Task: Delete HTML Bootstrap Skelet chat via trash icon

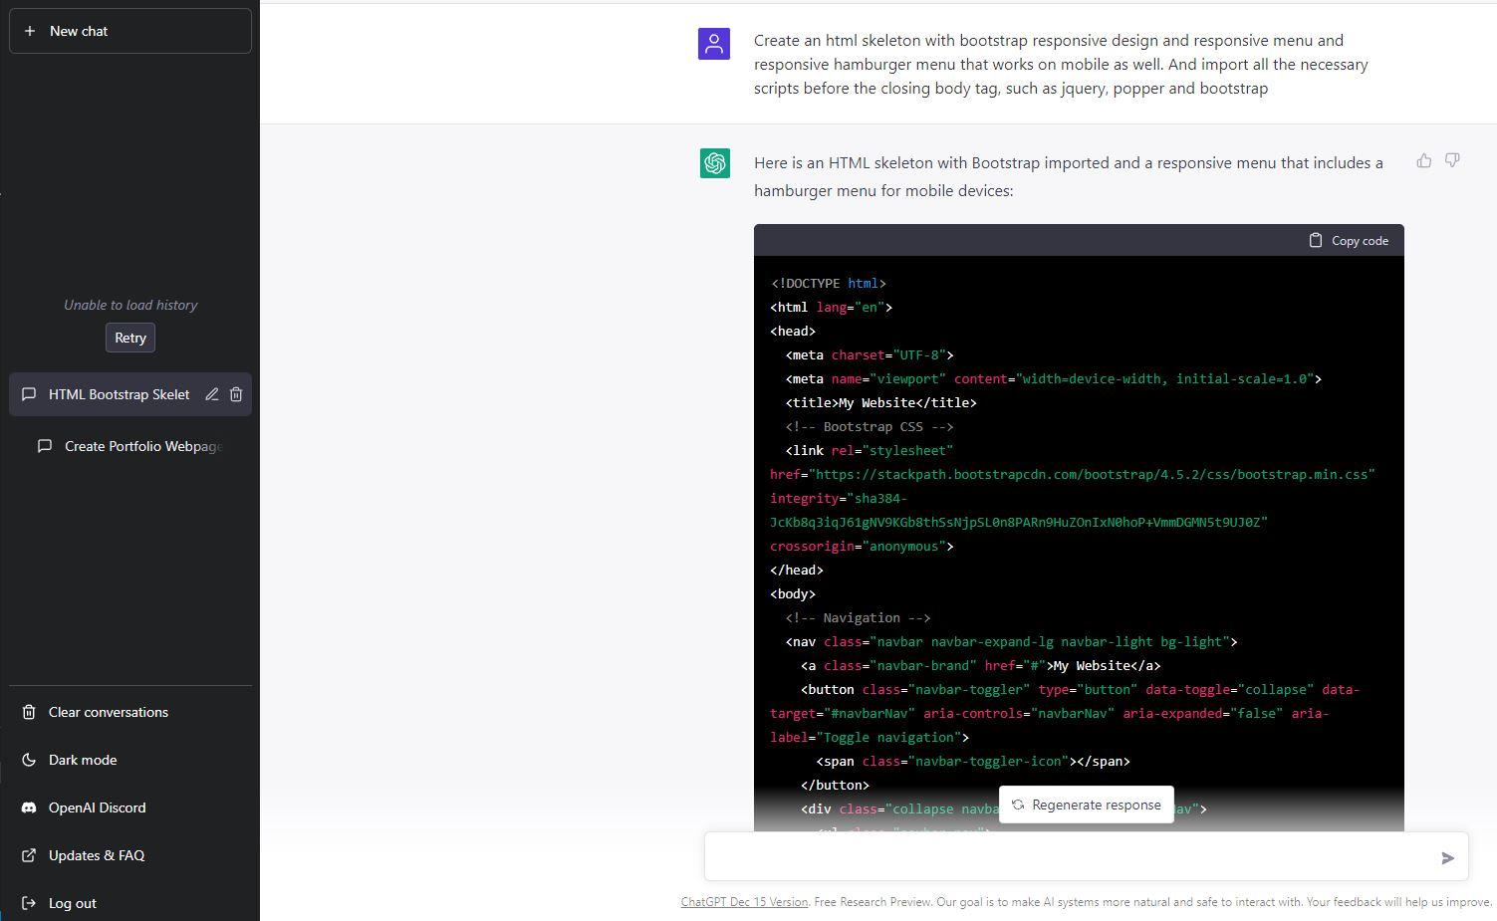Action: pos(236,394)
